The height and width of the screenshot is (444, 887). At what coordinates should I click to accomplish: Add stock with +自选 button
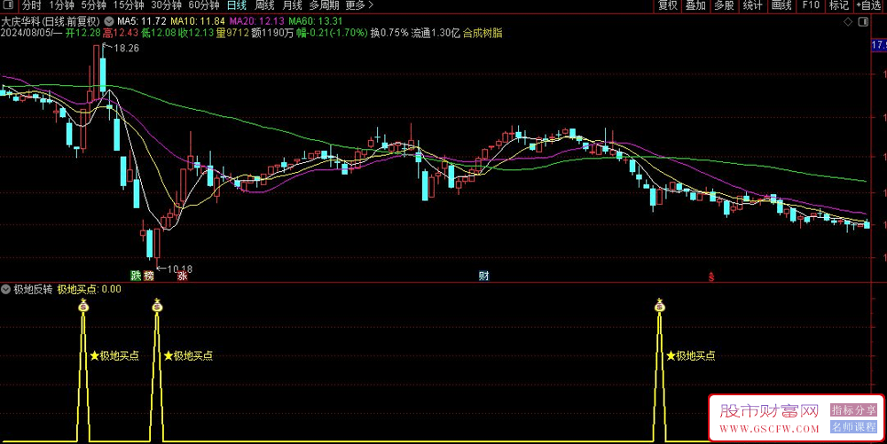869,5
